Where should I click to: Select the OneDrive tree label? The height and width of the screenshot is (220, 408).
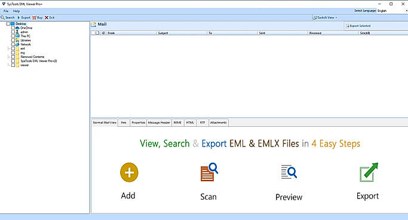[26, 28]
